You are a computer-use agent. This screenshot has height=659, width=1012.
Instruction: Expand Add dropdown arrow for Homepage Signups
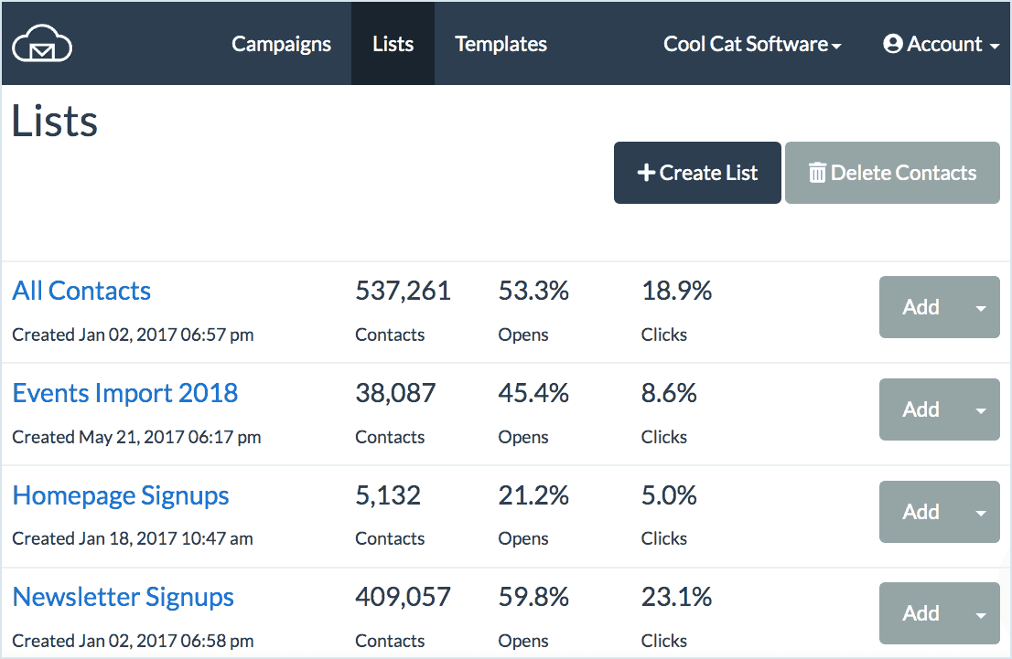[981, 512]
